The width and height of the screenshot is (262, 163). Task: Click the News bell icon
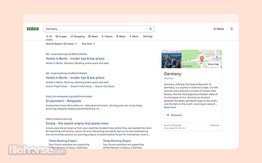215,29
